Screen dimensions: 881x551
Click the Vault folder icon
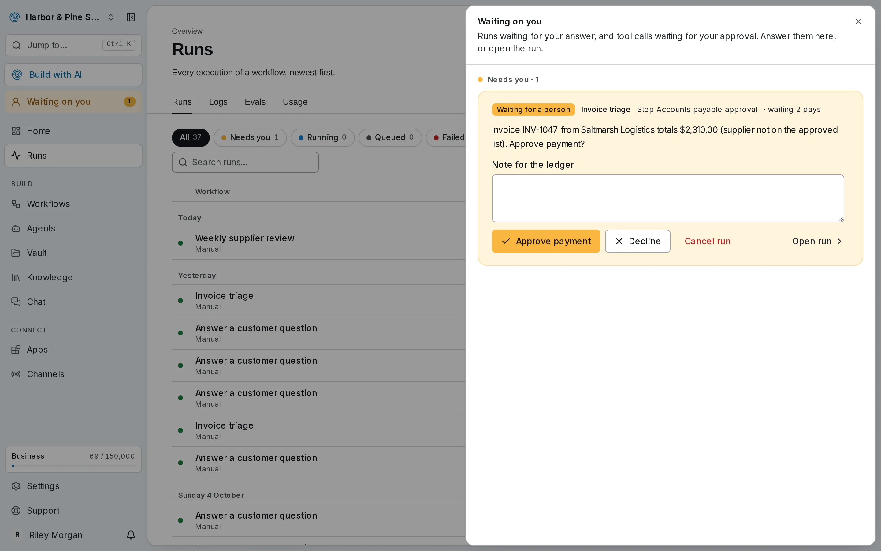(16, 253)
